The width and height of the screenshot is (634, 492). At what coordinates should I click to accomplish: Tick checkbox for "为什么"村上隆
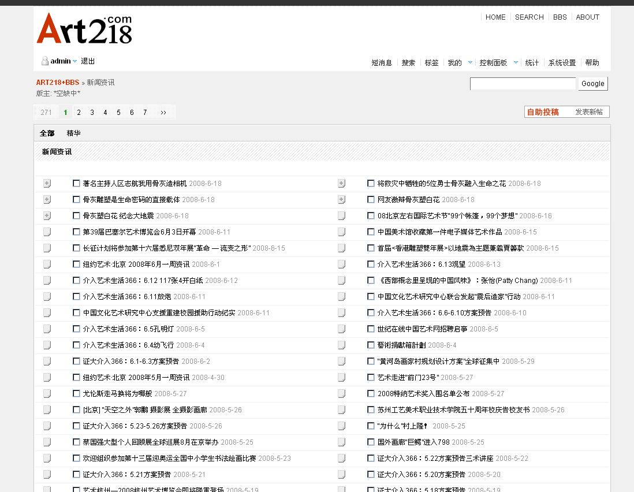pos(370,426)
